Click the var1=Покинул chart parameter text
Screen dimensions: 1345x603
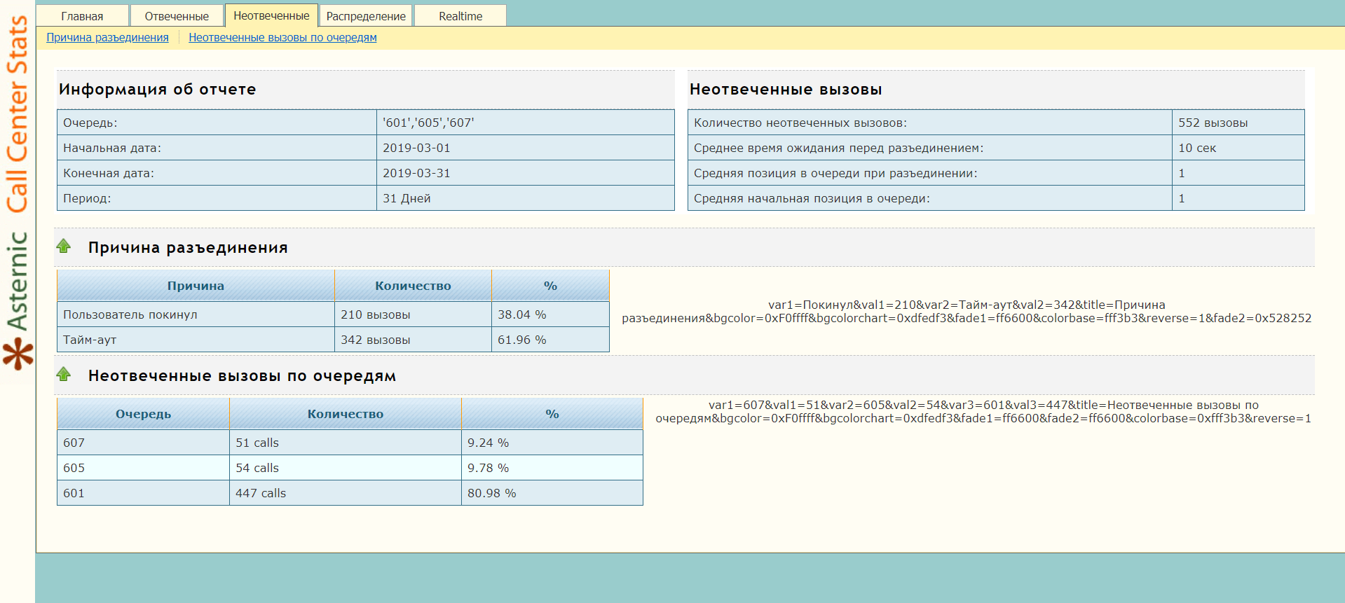click(x=967, y=311)
